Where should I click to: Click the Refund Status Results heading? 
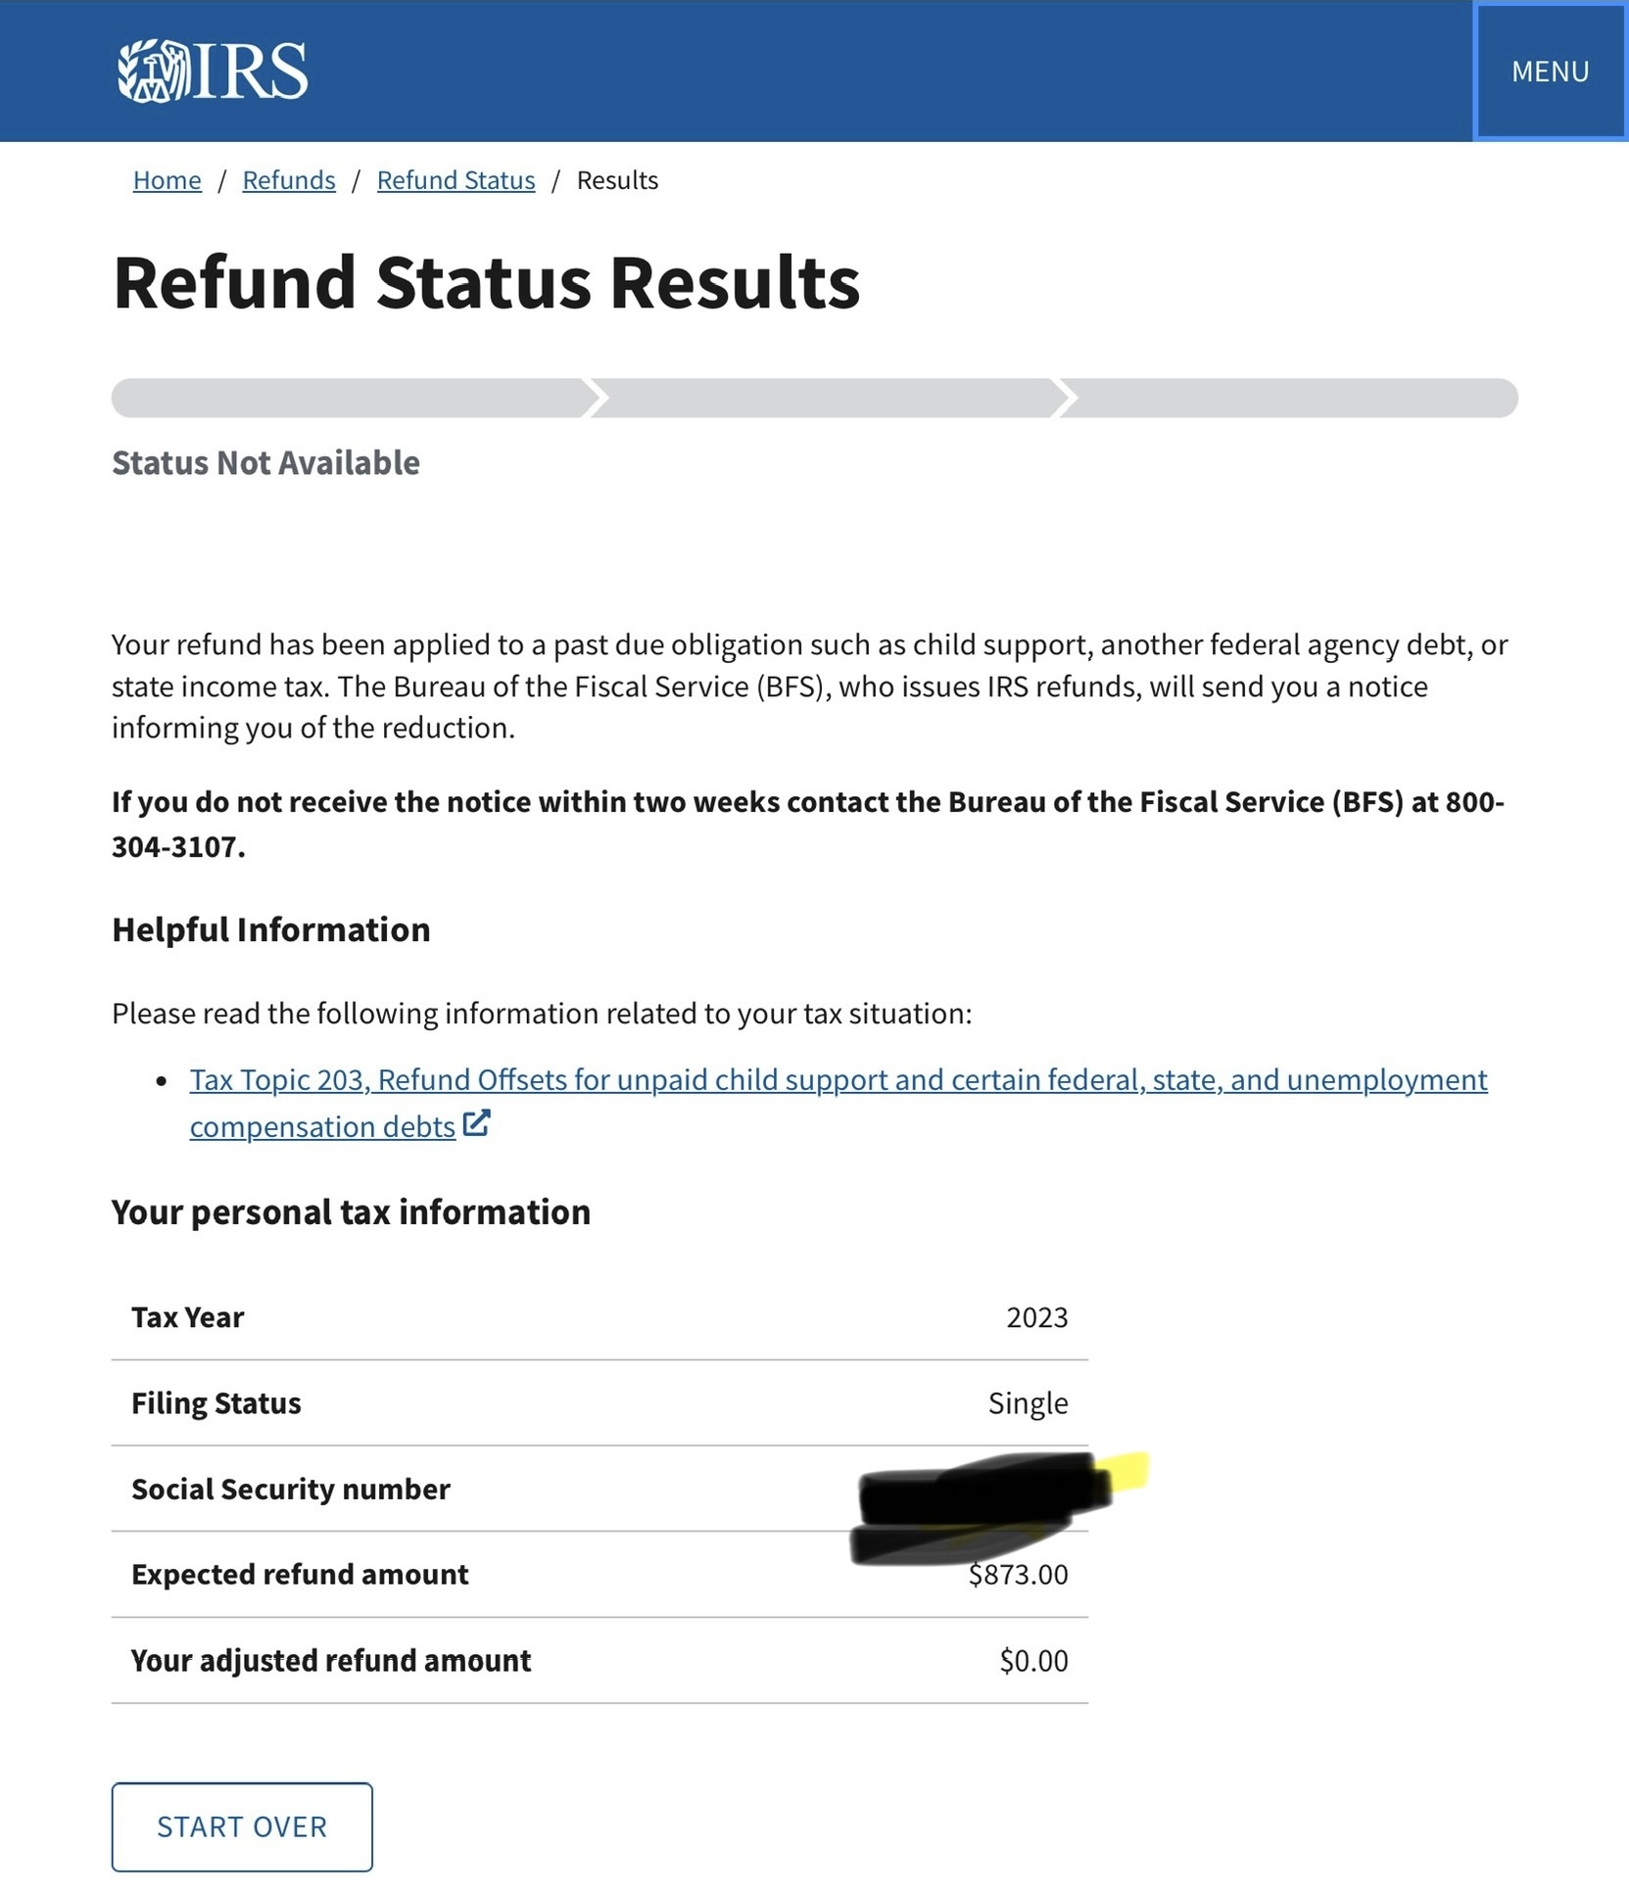pyautogui.click(x=486, y=282)
